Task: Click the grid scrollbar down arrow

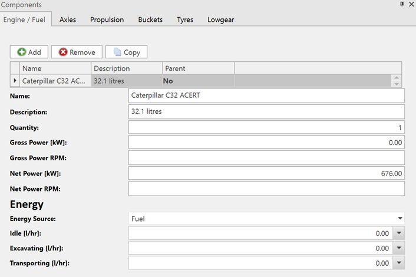Action: (x=397, y=84)
